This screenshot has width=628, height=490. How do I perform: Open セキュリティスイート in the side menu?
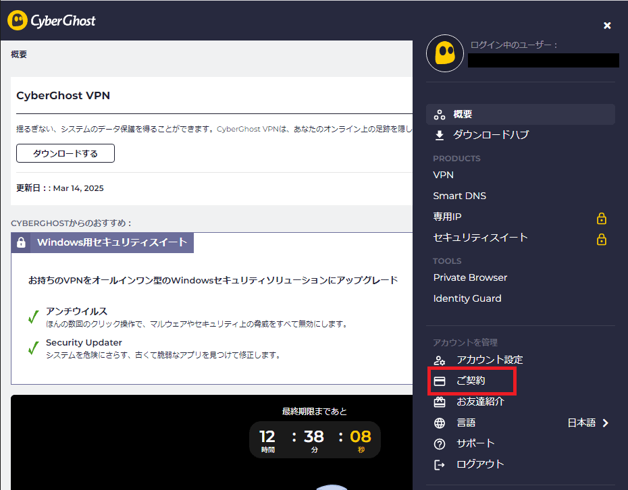(x=480, y=238)
